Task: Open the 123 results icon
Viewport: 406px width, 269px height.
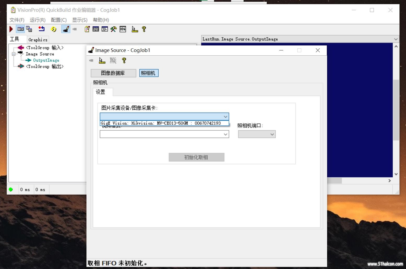Action: 96,29
